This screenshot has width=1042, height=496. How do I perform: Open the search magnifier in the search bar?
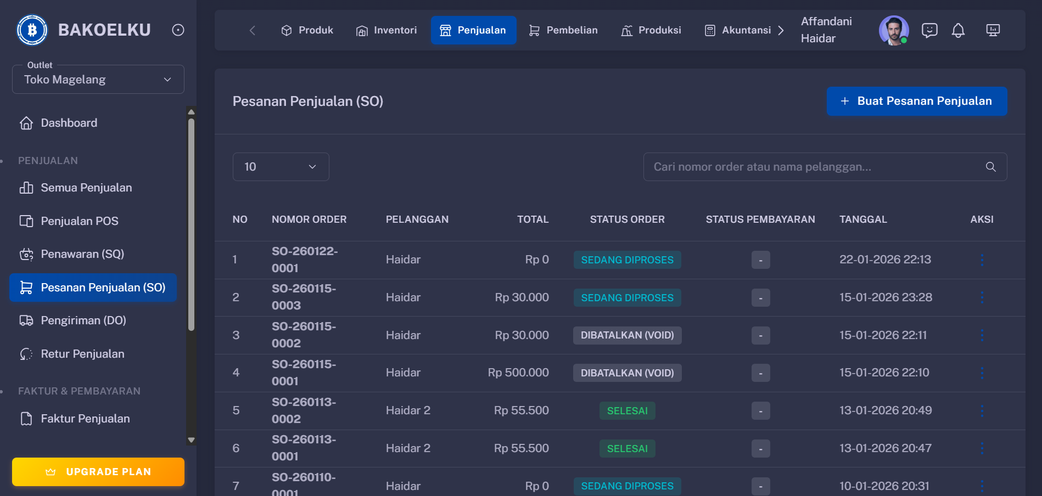coord(990,167)
